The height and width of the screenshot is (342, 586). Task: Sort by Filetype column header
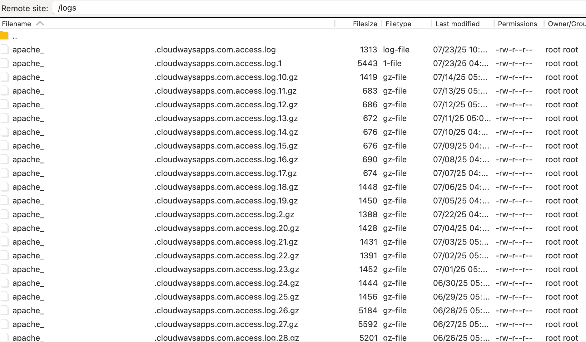point(398,24)
